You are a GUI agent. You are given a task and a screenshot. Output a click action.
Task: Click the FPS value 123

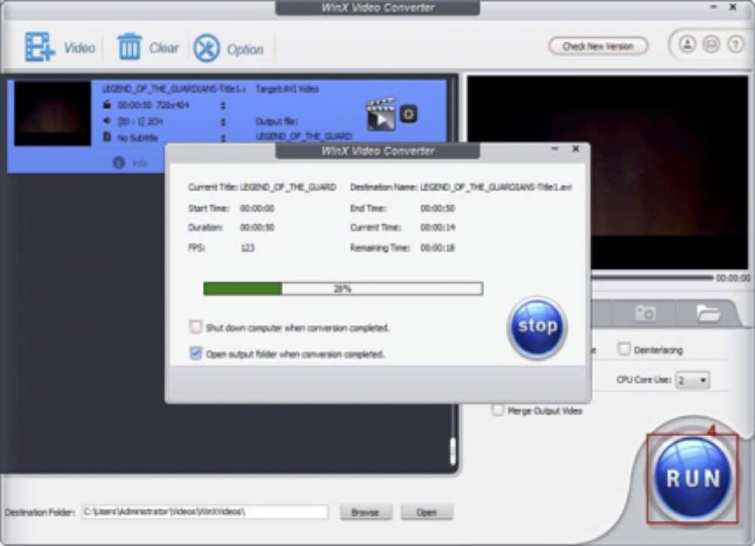click(x=247, y=248)
